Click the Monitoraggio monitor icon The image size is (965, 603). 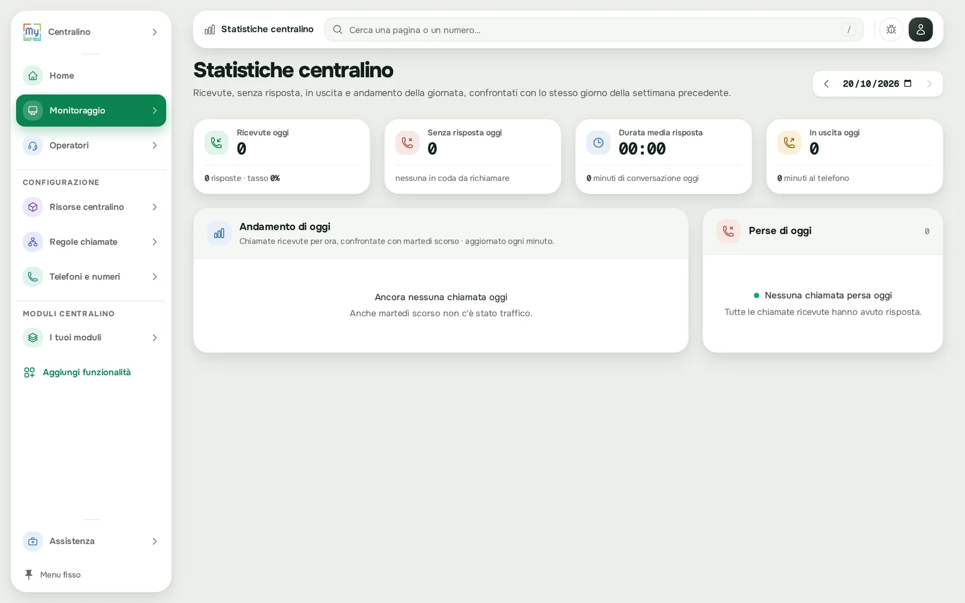click(33, 110)
